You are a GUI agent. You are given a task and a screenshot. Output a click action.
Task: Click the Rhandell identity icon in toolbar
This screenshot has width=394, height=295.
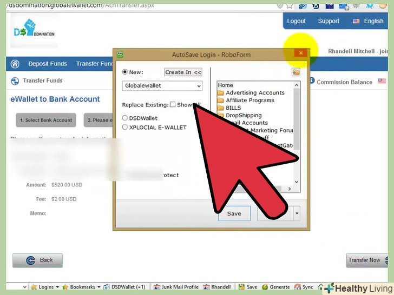206,287
